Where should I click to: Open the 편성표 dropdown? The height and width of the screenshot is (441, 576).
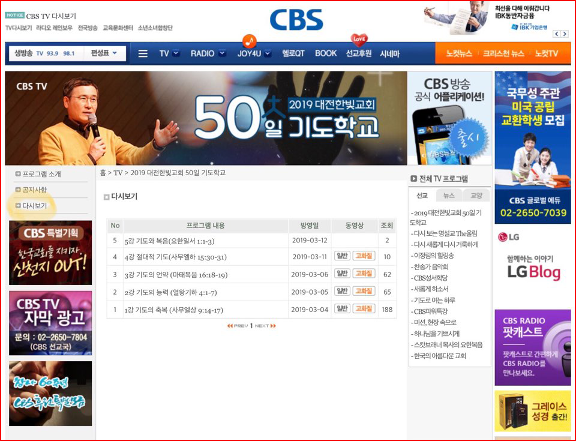coord(104,53)
